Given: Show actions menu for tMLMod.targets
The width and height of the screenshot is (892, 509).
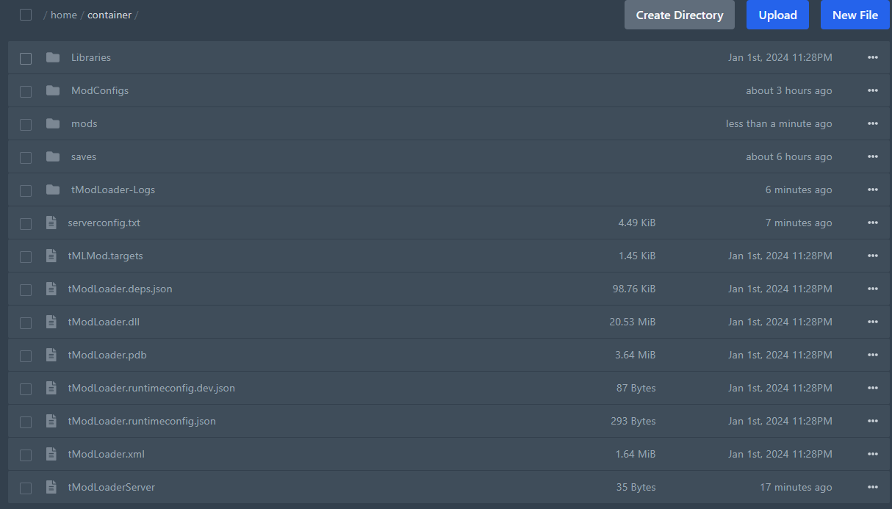Looking at the screenshot, I should (873, 256).
